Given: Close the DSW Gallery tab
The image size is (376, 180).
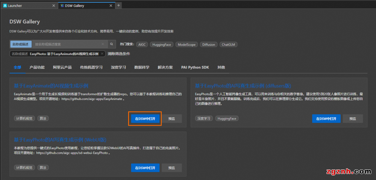Looking at the screenshot, I should [x=111, y=6].
